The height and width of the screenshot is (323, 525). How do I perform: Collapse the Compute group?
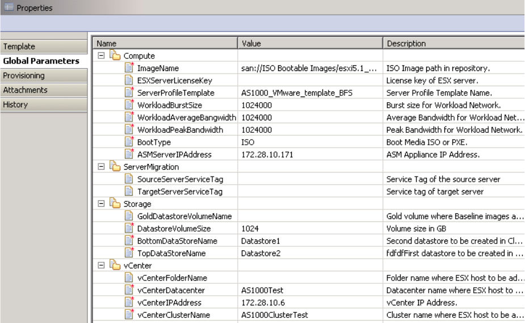click(100, 56)
